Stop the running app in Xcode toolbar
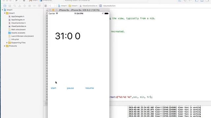The image size is (211, 118). click(24, 1)
